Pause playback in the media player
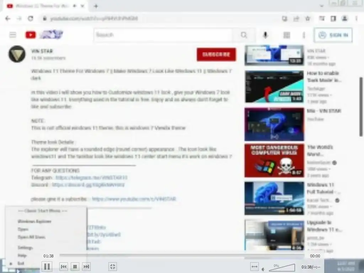This screenshot has height=273, width=364. [x=47, y=267]
